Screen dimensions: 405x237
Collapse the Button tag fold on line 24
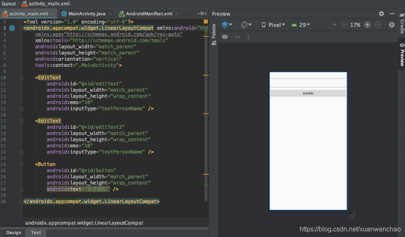pos(21,164)
